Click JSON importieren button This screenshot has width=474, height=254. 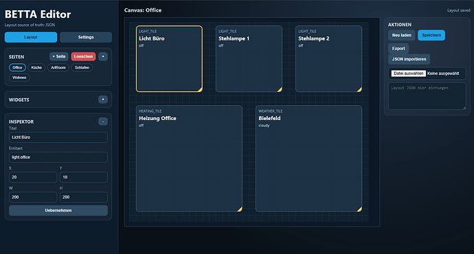409,59
